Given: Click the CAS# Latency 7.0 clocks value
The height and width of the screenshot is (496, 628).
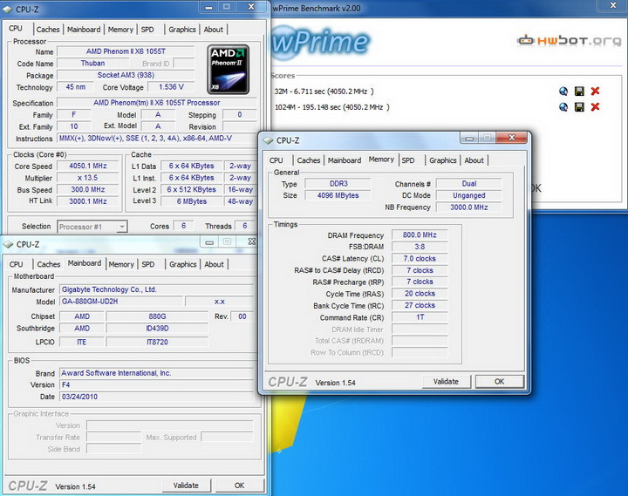Looking at the screenshot, I should coord(420,259).
